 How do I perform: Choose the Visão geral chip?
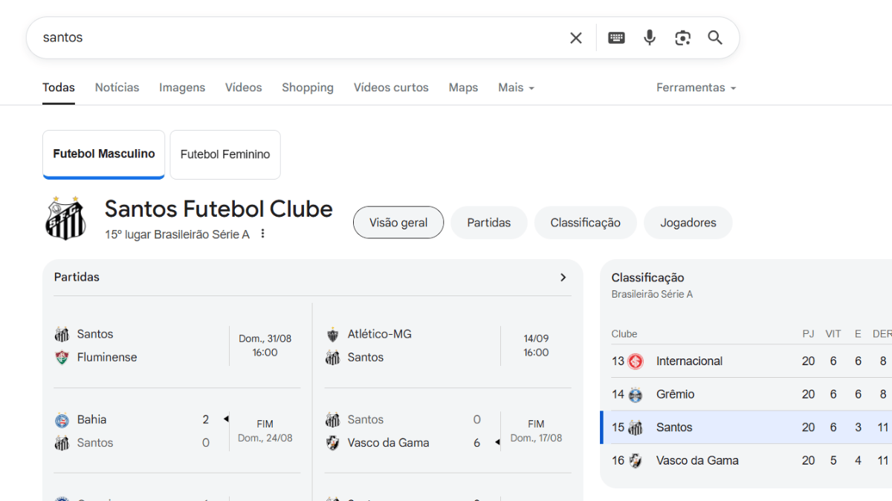point(398,223)
